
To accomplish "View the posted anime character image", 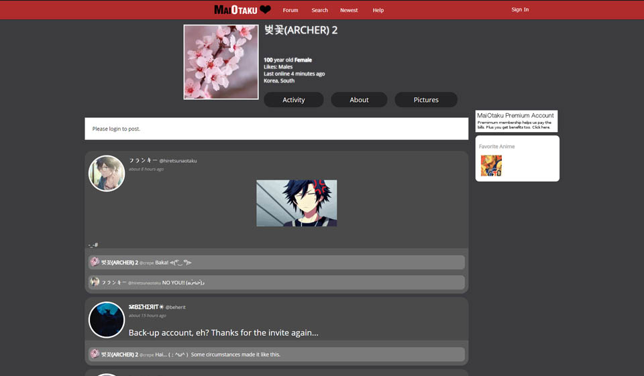I will [x=297, y=203].
